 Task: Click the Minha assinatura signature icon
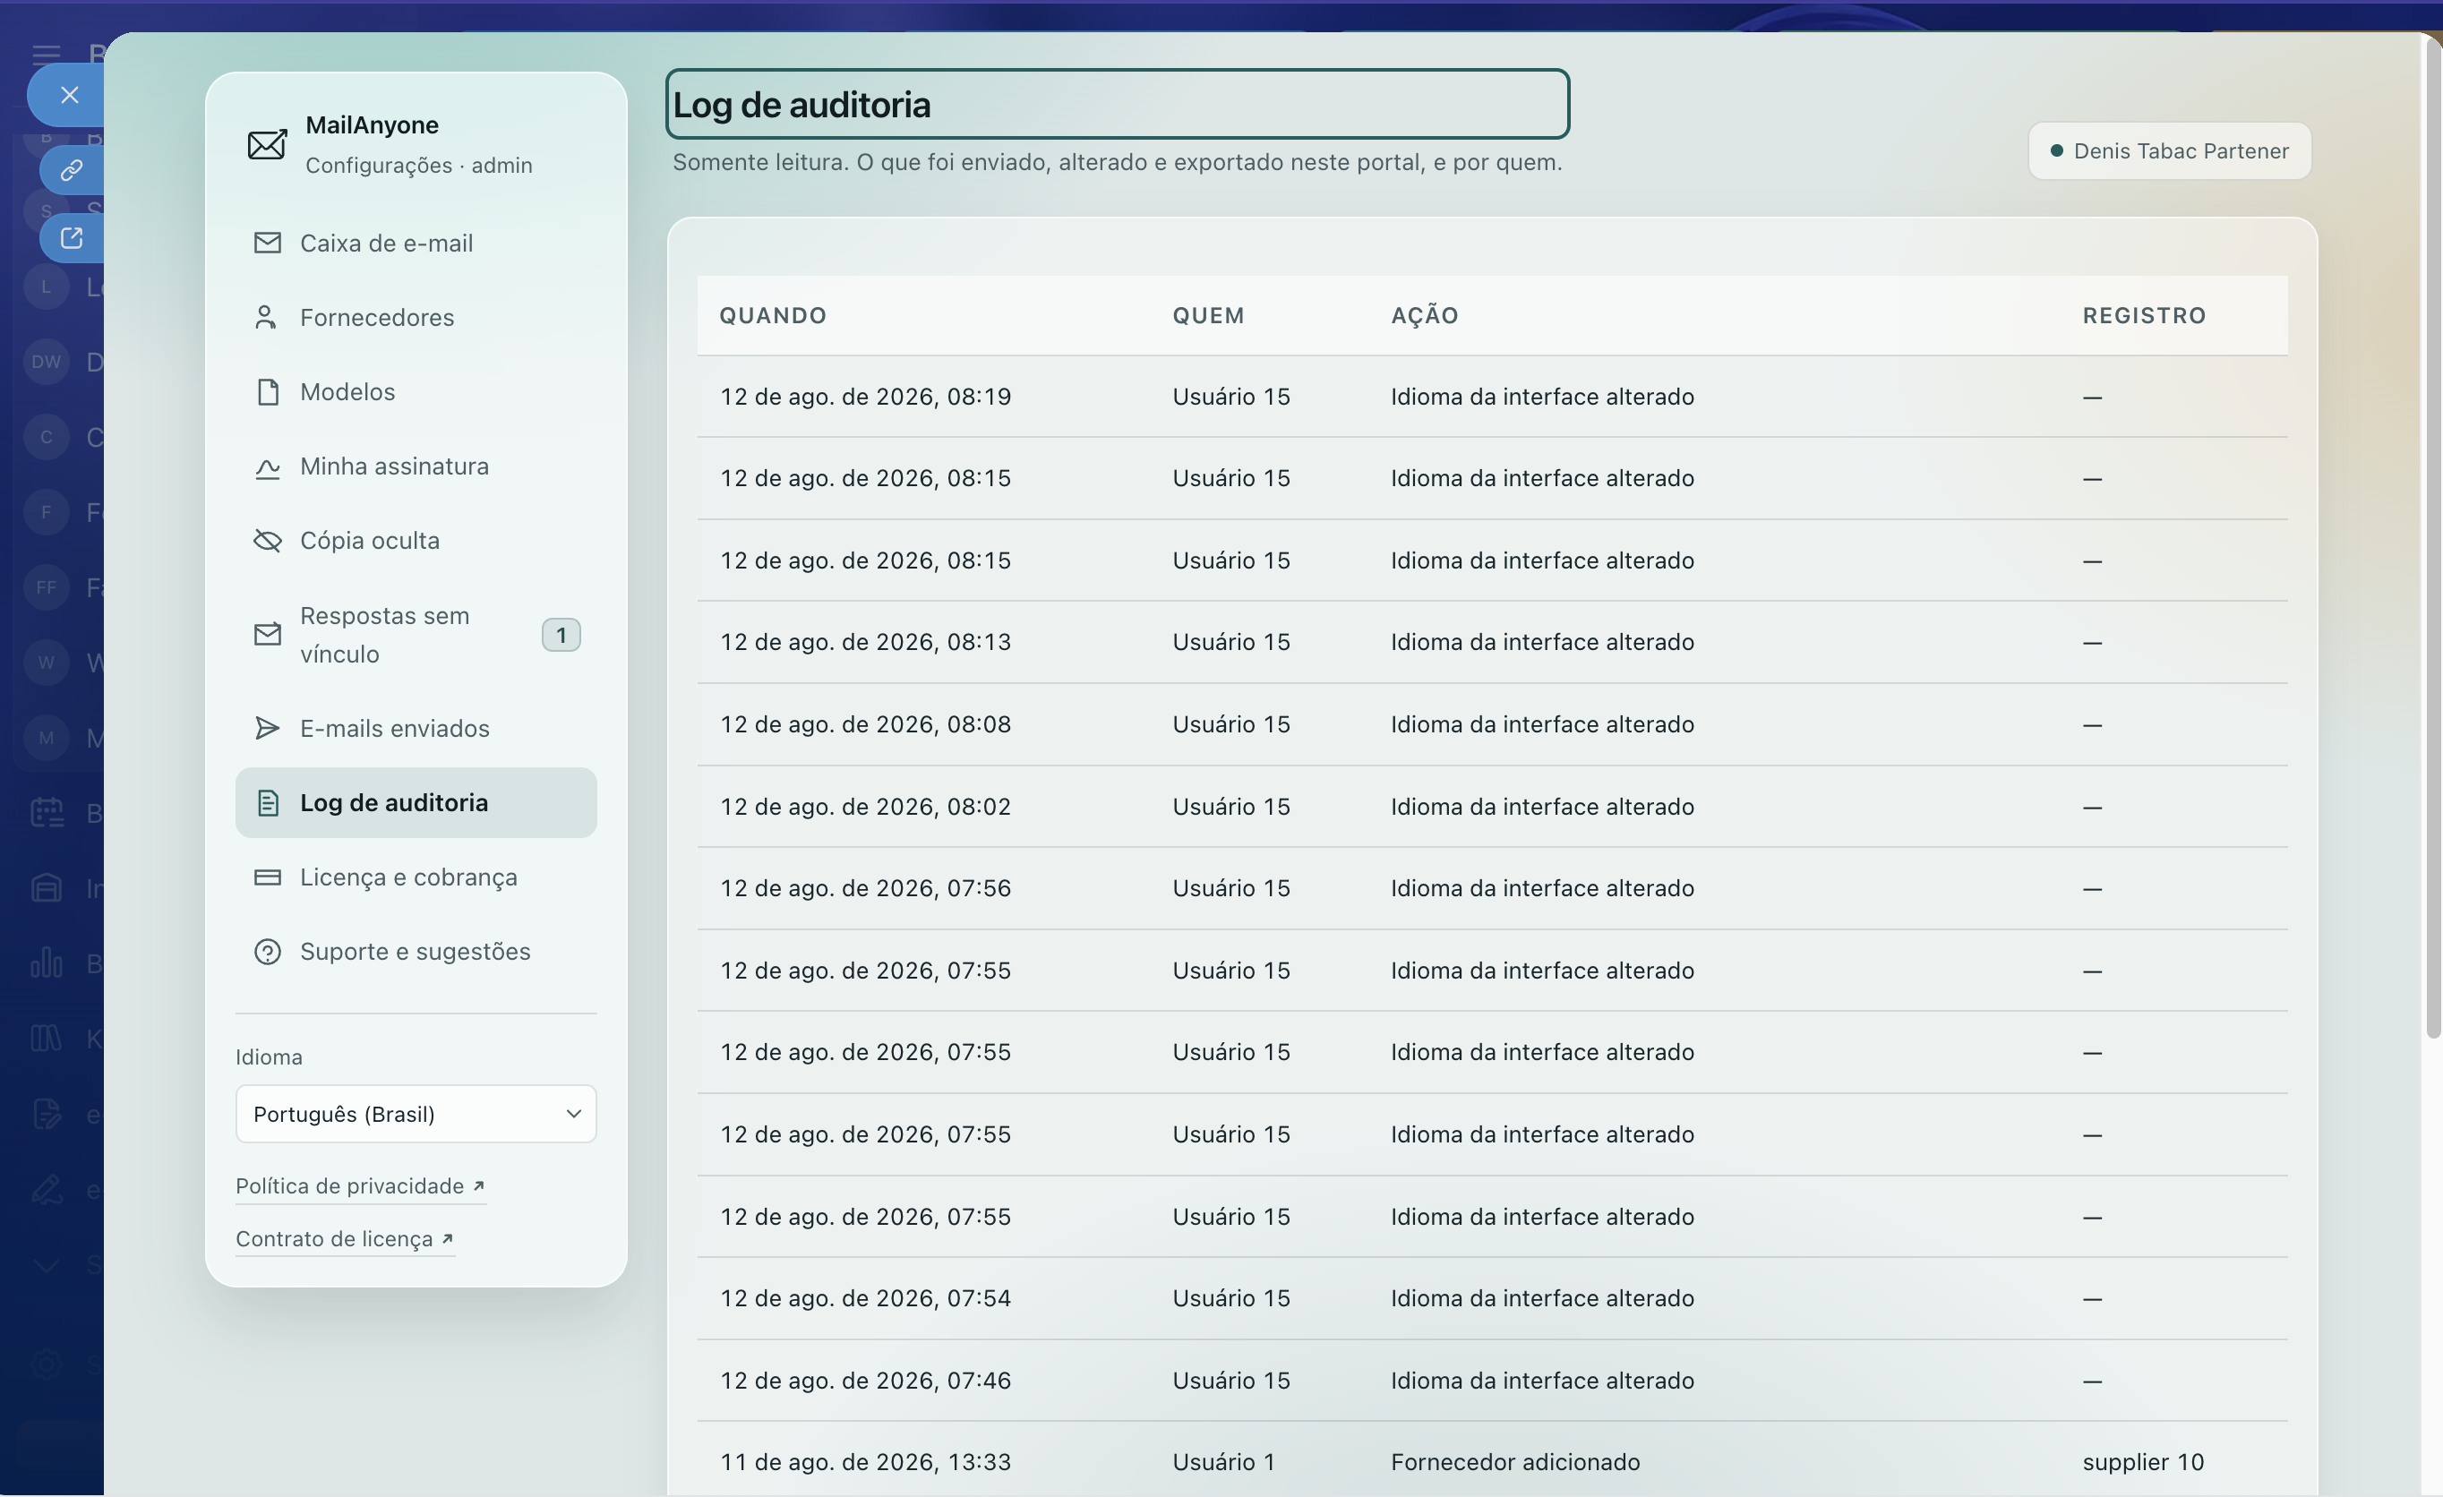tap(267, 467)
